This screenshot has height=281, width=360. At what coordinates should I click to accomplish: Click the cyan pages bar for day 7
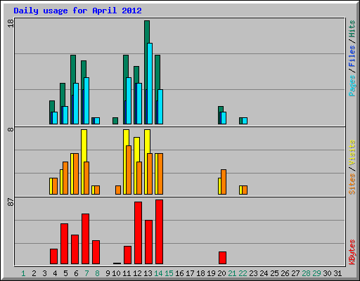[86, 100]
